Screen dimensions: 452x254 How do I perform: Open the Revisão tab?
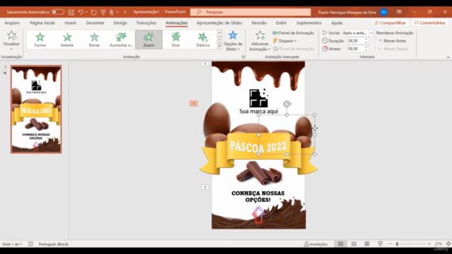tap(259, 23)
